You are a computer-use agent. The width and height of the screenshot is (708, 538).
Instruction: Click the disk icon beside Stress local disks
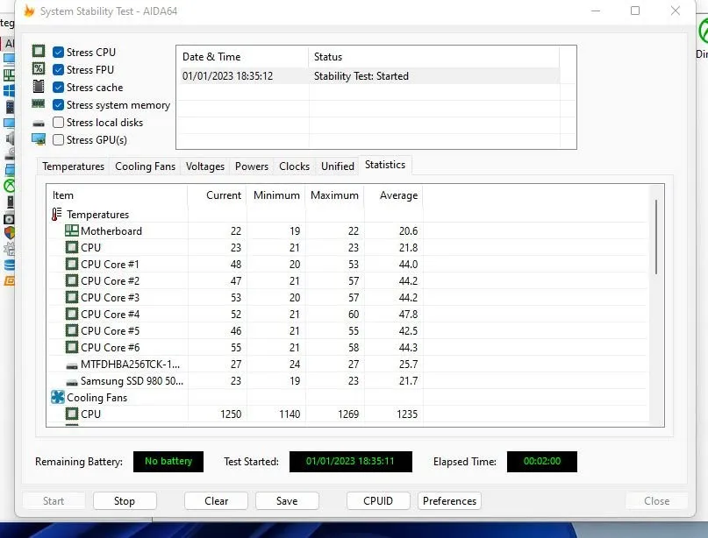click(x=39, y=124)
